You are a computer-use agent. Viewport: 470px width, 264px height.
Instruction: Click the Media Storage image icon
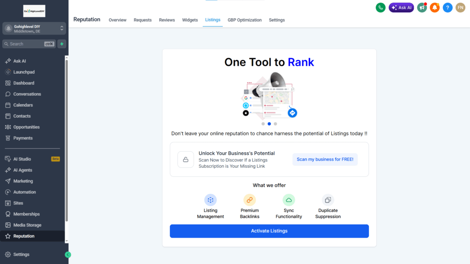(x=8, y=225)
